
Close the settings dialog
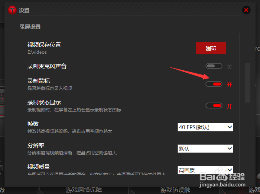point(246,10)
